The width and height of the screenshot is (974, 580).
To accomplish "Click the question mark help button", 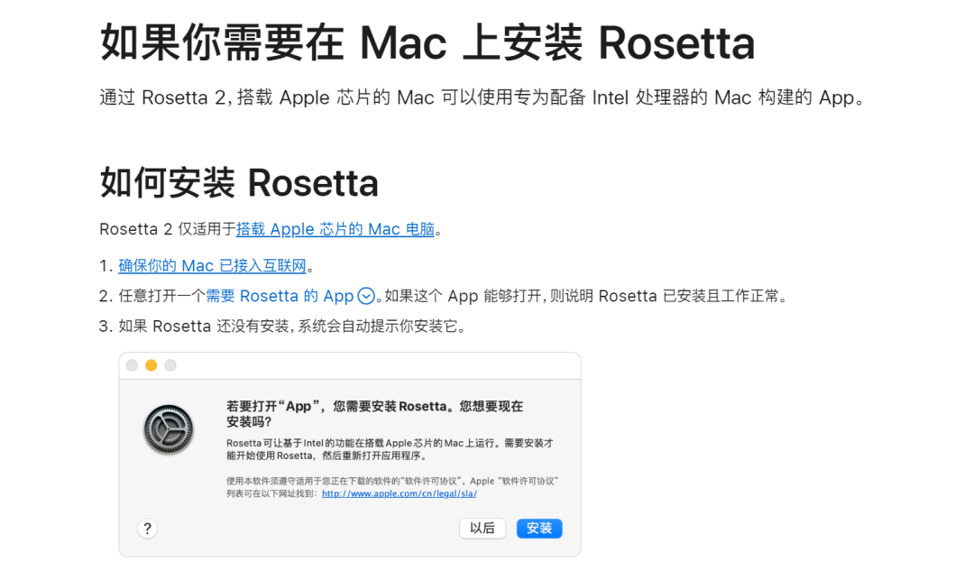I will [148, 529].
